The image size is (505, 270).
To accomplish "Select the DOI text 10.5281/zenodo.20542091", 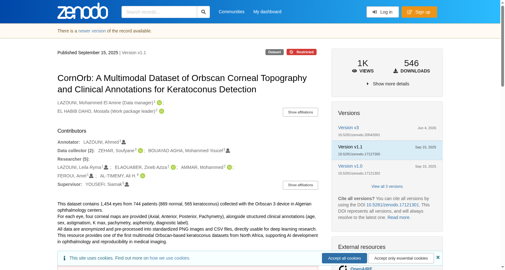I will 359,135.
